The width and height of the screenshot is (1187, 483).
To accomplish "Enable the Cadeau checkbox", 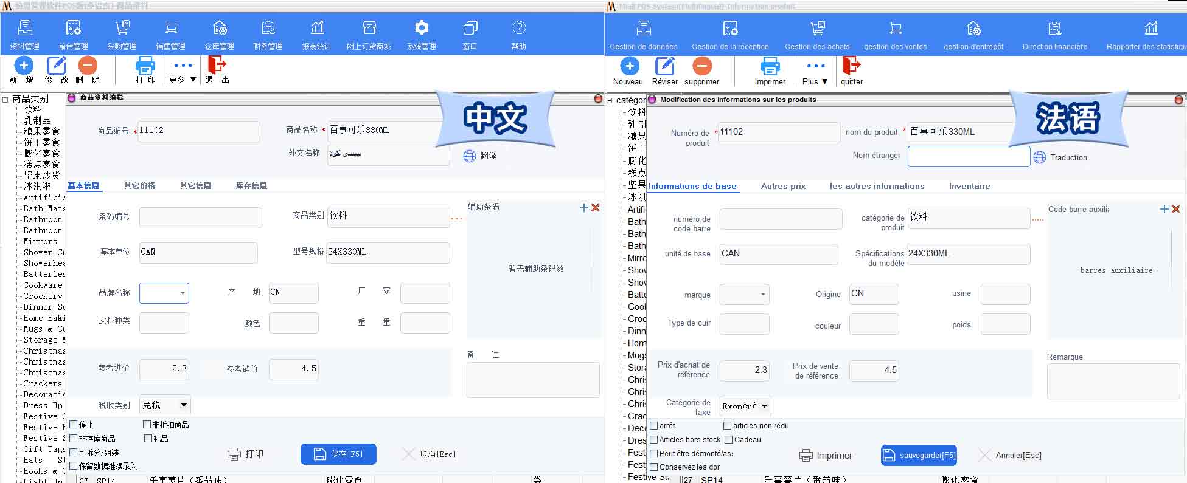I will (728, 439).
